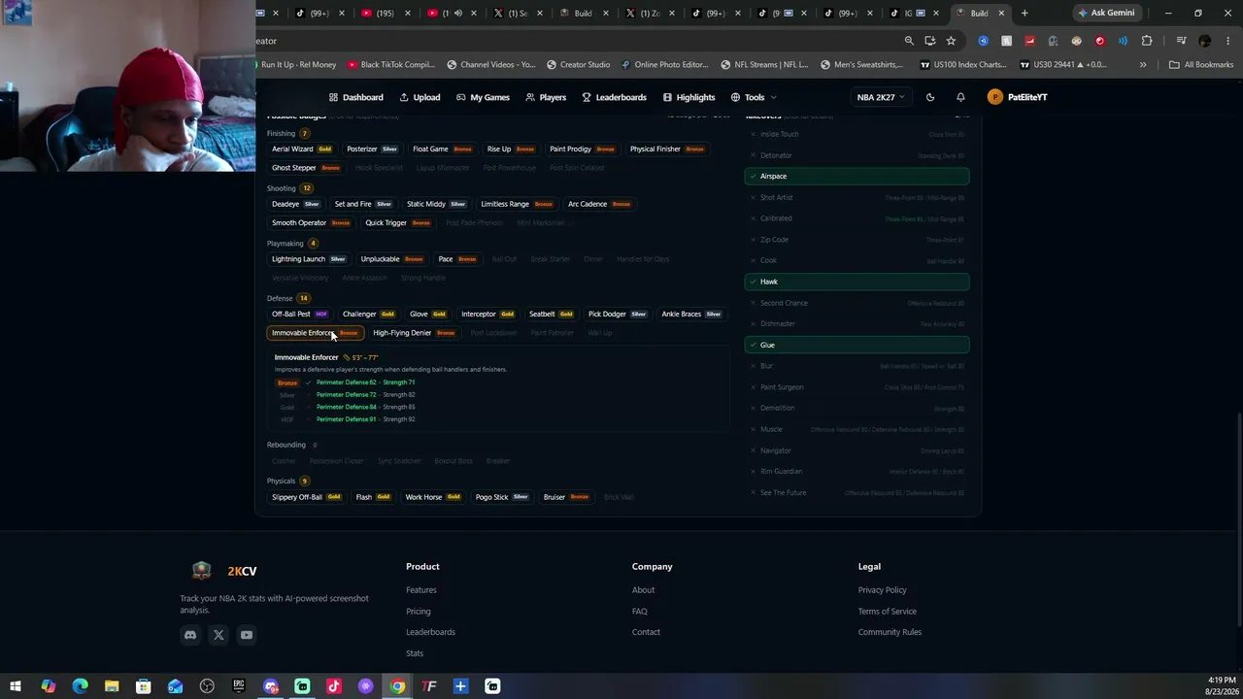Expand the Tools dropdown menu
1243x699 pixels.
point(754,97)
